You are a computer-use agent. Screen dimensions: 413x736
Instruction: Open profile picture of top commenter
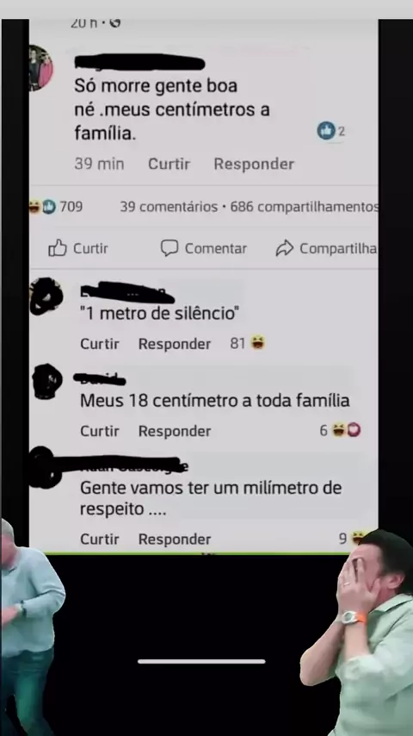click(x=40, y=68)
